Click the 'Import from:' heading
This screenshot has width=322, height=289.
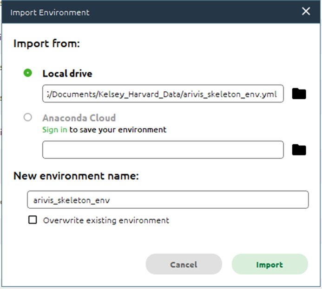[46, 44]
